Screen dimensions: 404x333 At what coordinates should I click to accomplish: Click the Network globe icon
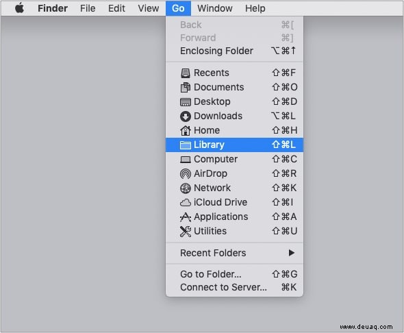(186, 188)
